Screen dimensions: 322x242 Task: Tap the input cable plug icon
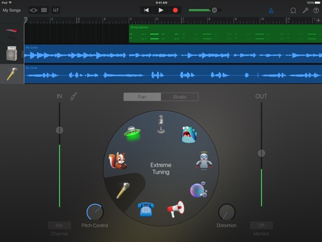coord(73,96)
